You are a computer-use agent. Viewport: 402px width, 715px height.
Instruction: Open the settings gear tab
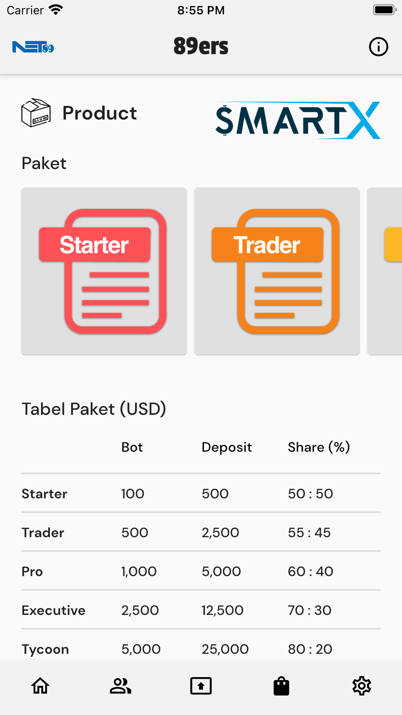tap(362, 686)
